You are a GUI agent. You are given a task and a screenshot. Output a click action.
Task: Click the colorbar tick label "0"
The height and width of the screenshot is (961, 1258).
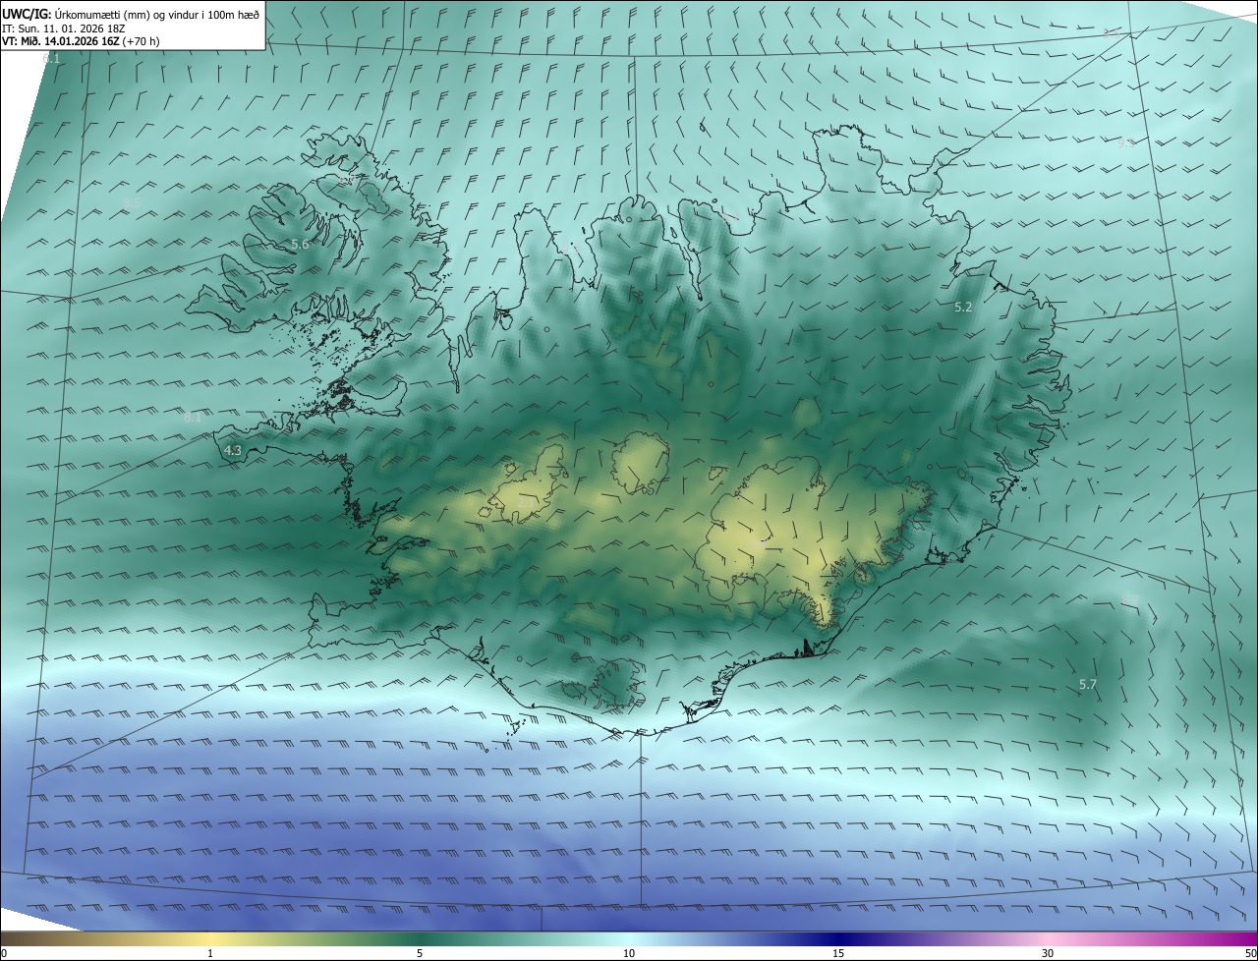pyautogui.click(x=4, y=953)
